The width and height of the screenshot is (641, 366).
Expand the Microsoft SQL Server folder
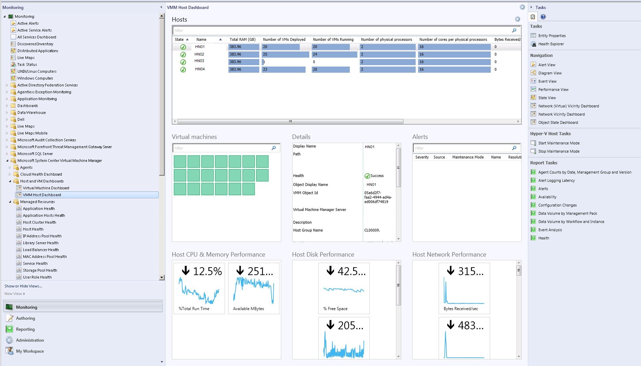(7, 154)
